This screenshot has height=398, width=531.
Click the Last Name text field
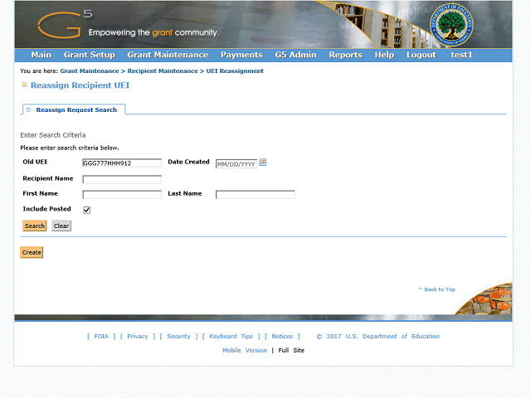pyautogui.click(x=256, y=195)
